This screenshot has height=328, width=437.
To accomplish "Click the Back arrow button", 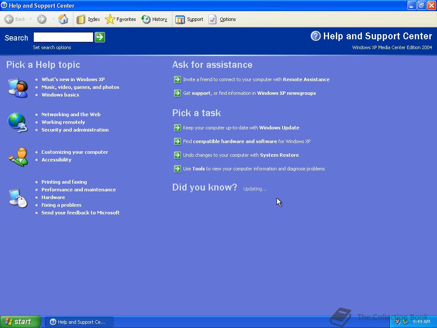I will [15, 19].
